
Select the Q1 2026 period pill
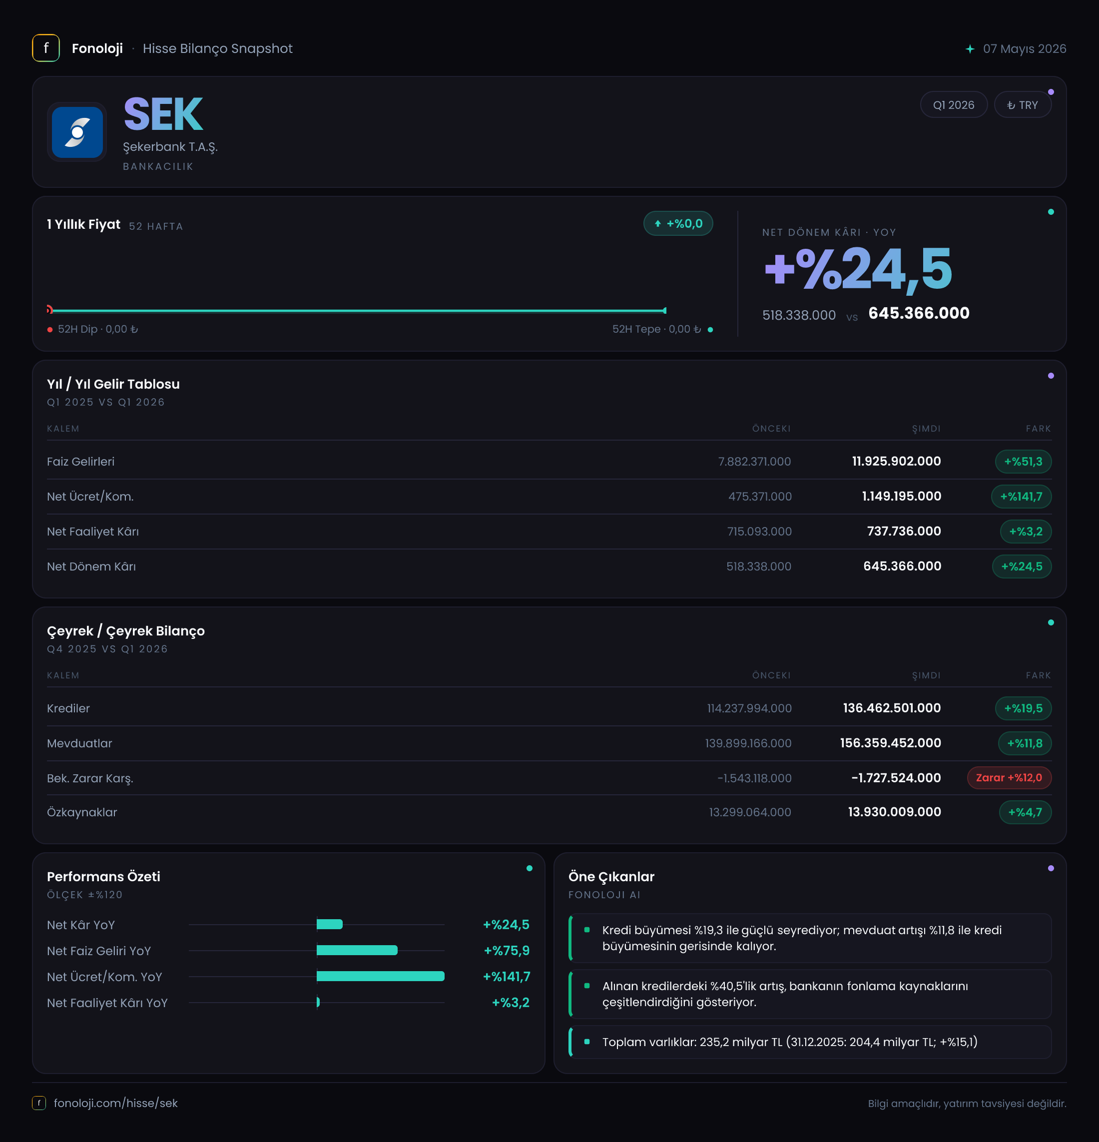(953, 105)
